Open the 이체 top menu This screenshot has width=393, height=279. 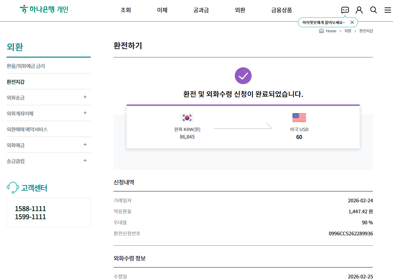pos(162,10)
